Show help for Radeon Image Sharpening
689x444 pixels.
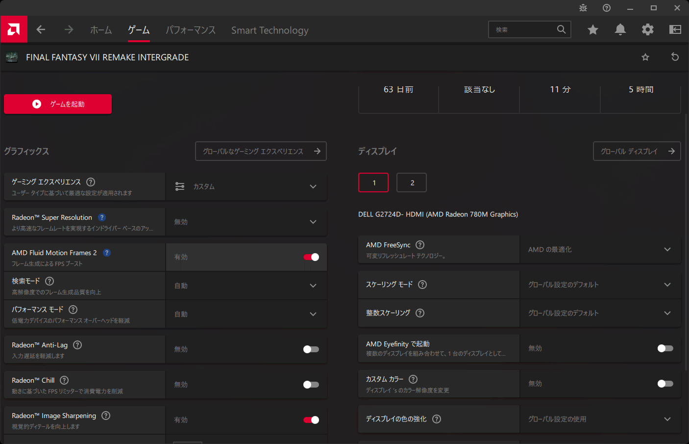click(106, 416)
